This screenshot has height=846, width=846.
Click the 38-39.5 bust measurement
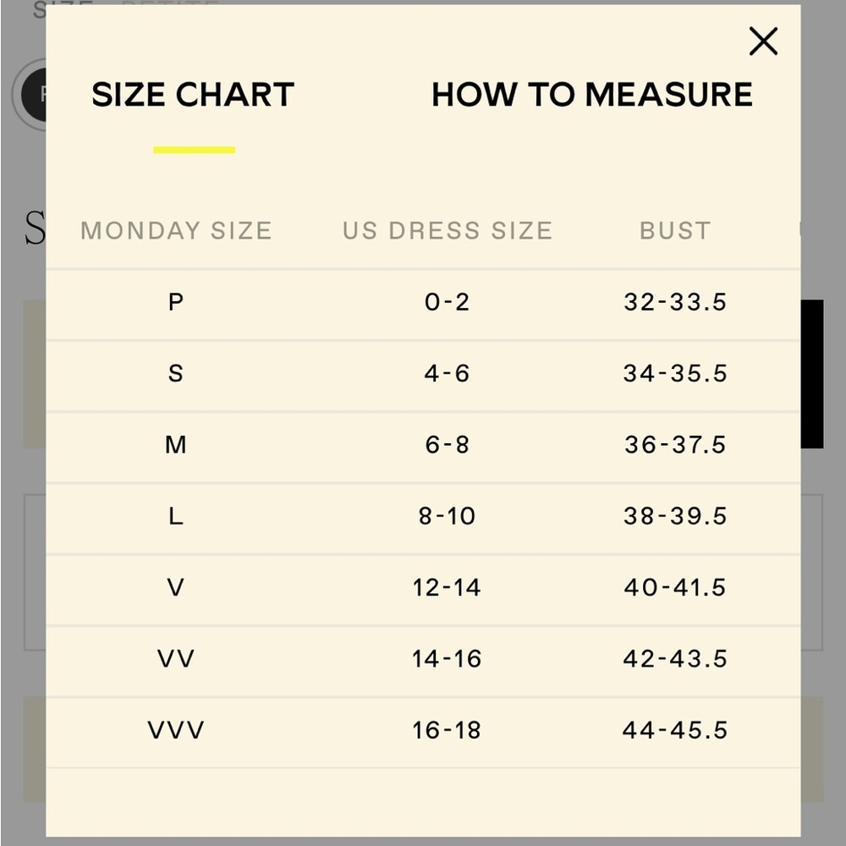point(675,516)
